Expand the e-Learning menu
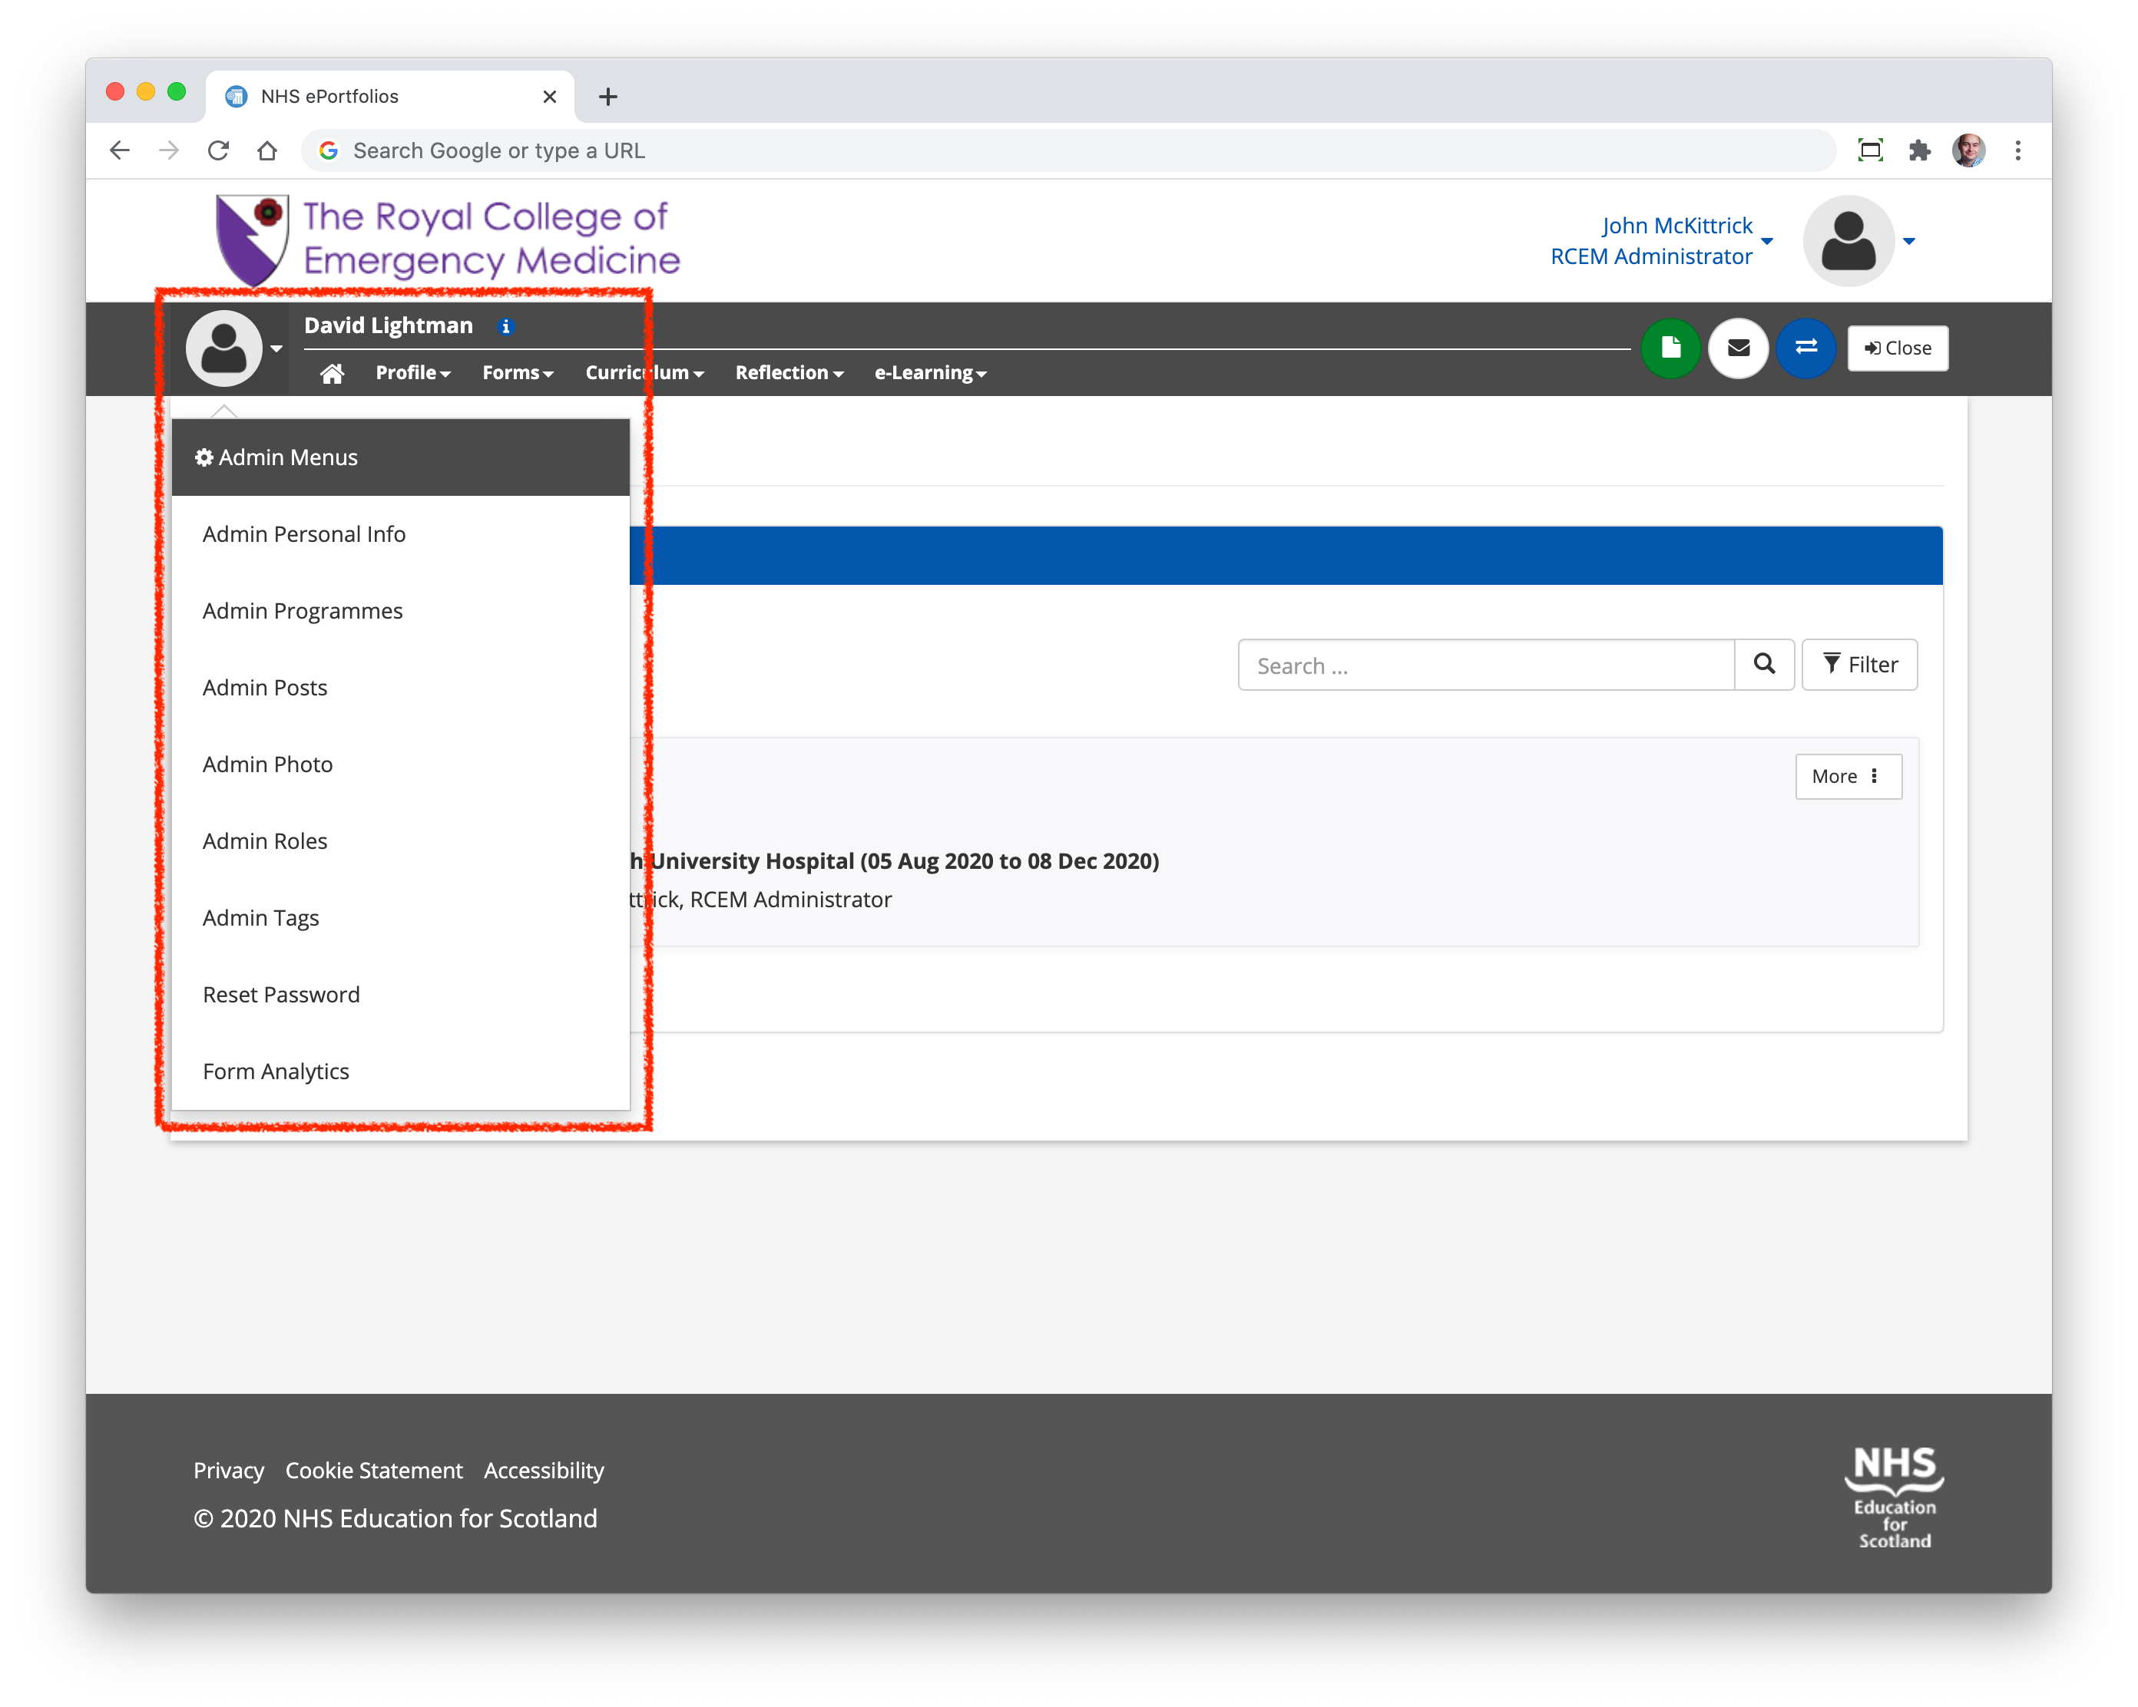The height and width of the screenshot is (1707, 2138). click(x=930, y=373)
